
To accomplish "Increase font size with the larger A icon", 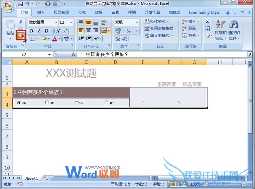I will 58,31.
